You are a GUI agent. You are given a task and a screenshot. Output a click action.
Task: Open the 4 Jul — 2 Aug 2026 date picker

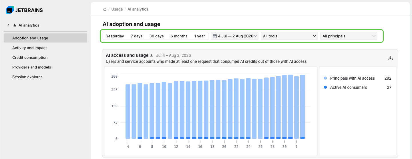[x=235, y=36]
